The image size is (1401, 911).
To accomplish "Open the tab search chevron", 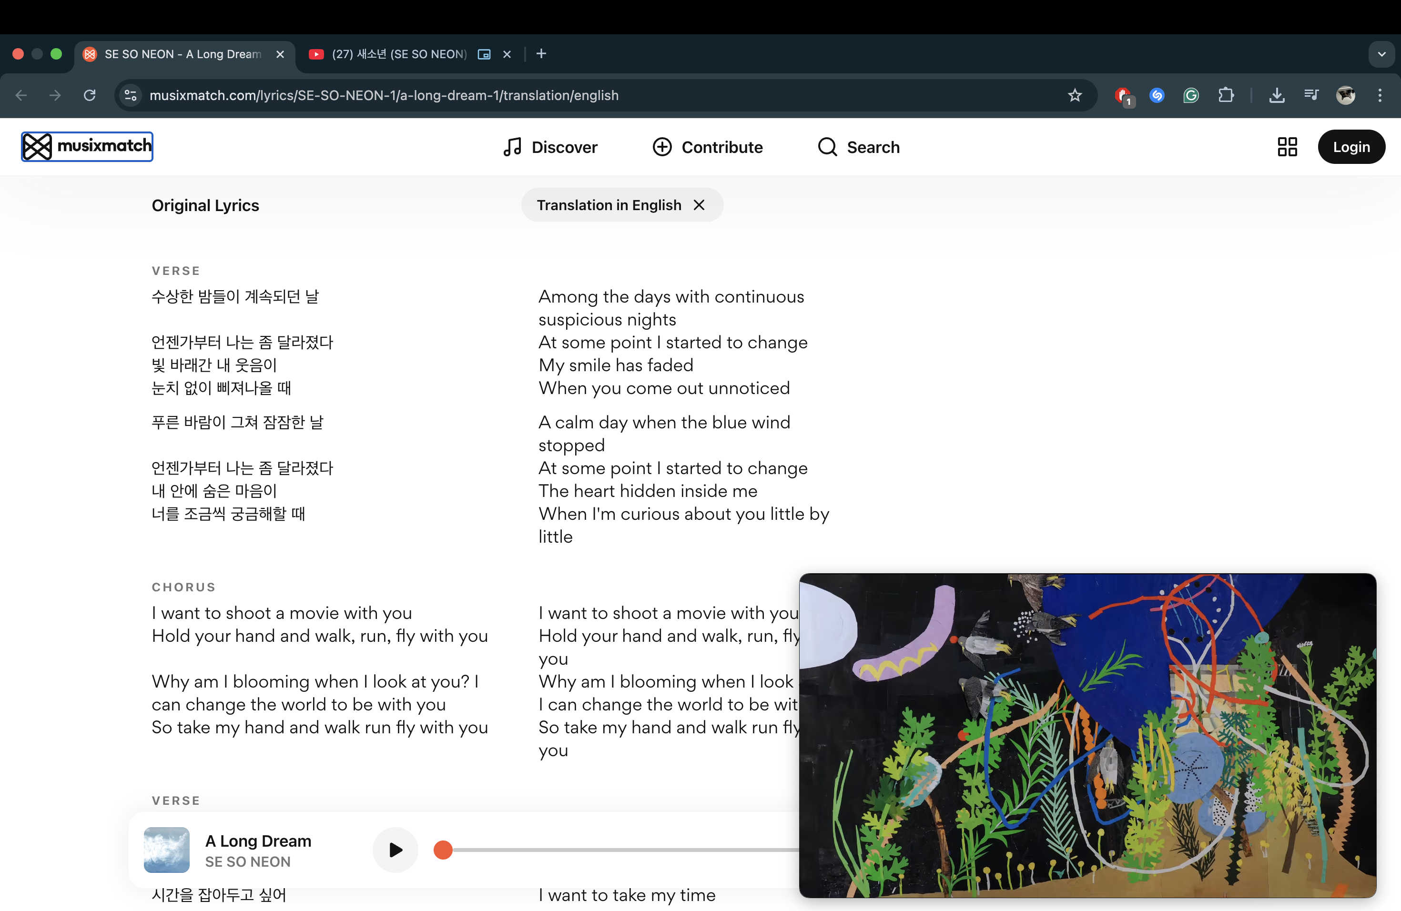I will pos(1381,54).
